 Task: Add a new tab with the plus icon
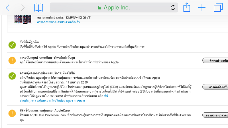(x=202, y=8)
